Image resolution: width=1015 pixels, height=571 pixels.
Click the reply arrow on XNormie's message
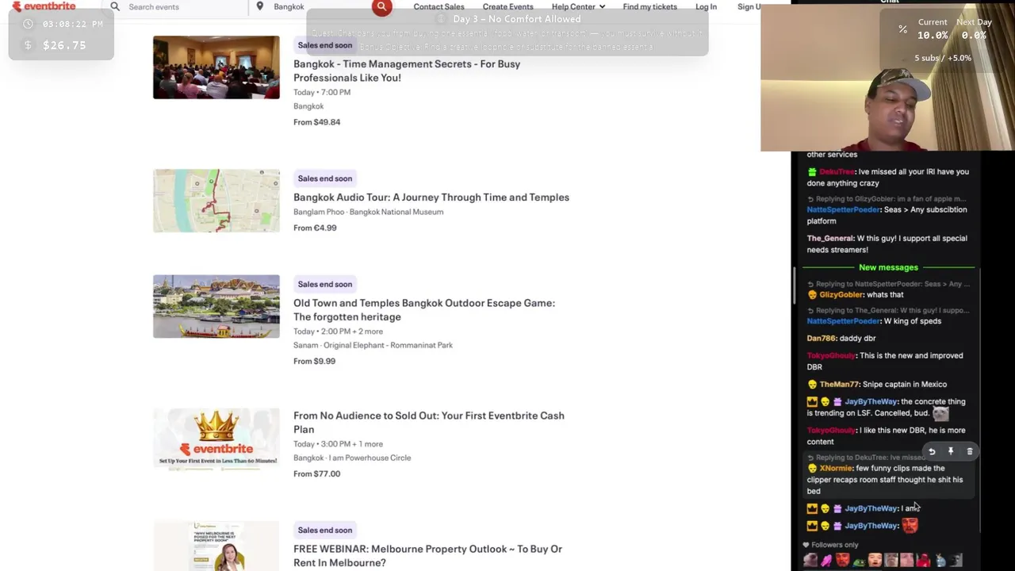point(932,451)
